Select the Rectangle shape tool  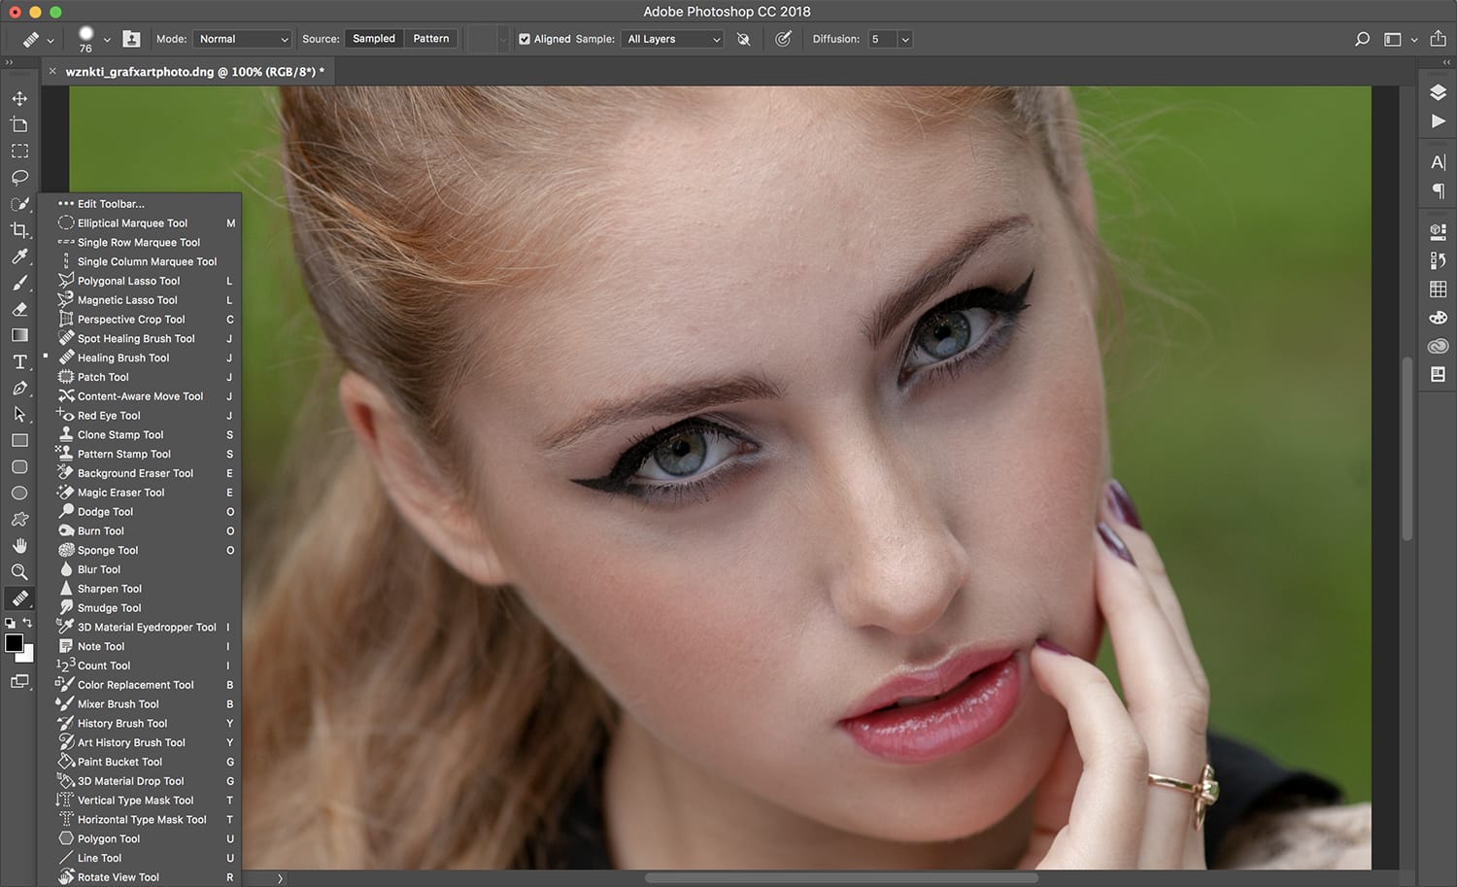[19, 440]
